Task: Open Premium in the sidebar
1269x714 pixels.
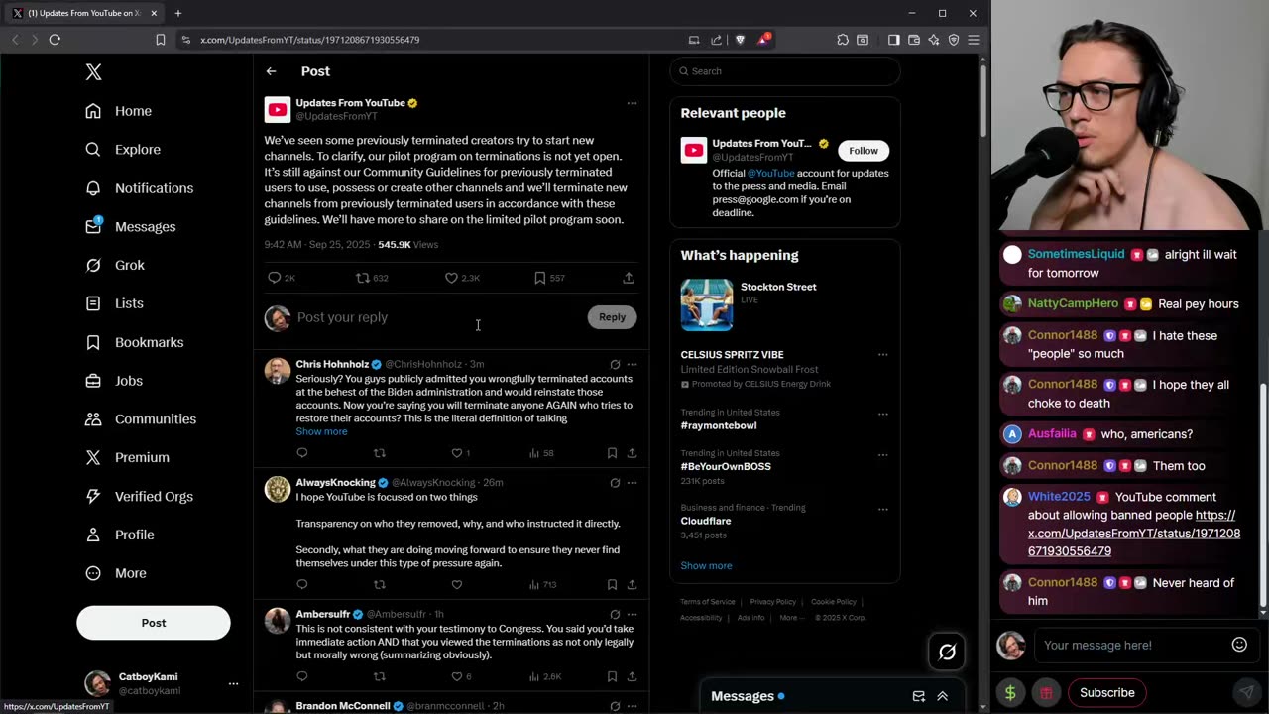Action: [x=127, y=457]
